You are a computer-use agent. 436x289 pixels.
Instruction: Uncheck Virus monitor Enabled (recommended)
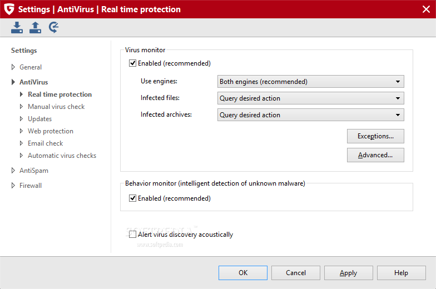pos(132,63)
